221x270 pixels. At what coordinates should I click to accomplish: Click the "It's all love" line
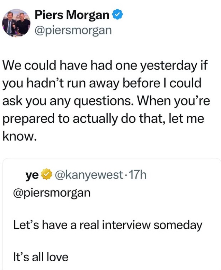click(41, 257)
